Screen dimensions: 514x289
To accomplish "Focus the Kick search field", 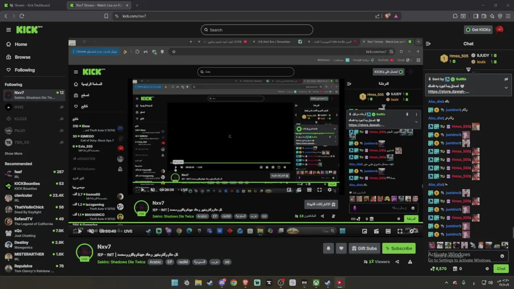I will click(257, 30).
